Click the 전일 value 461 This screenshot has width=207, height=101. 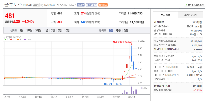[x=60, y=13]
